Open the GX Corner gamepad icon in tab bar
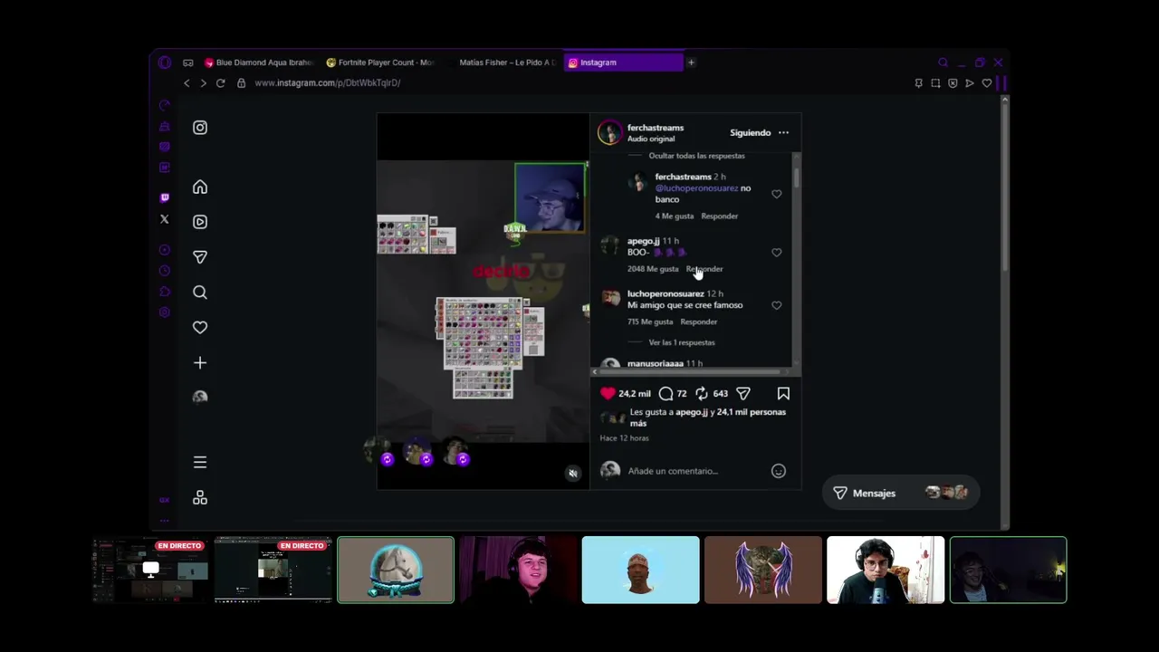Screen dimensions: 1159x652 [187, 62]
